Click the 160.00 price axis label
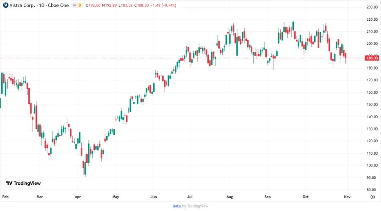 point(372,92)
